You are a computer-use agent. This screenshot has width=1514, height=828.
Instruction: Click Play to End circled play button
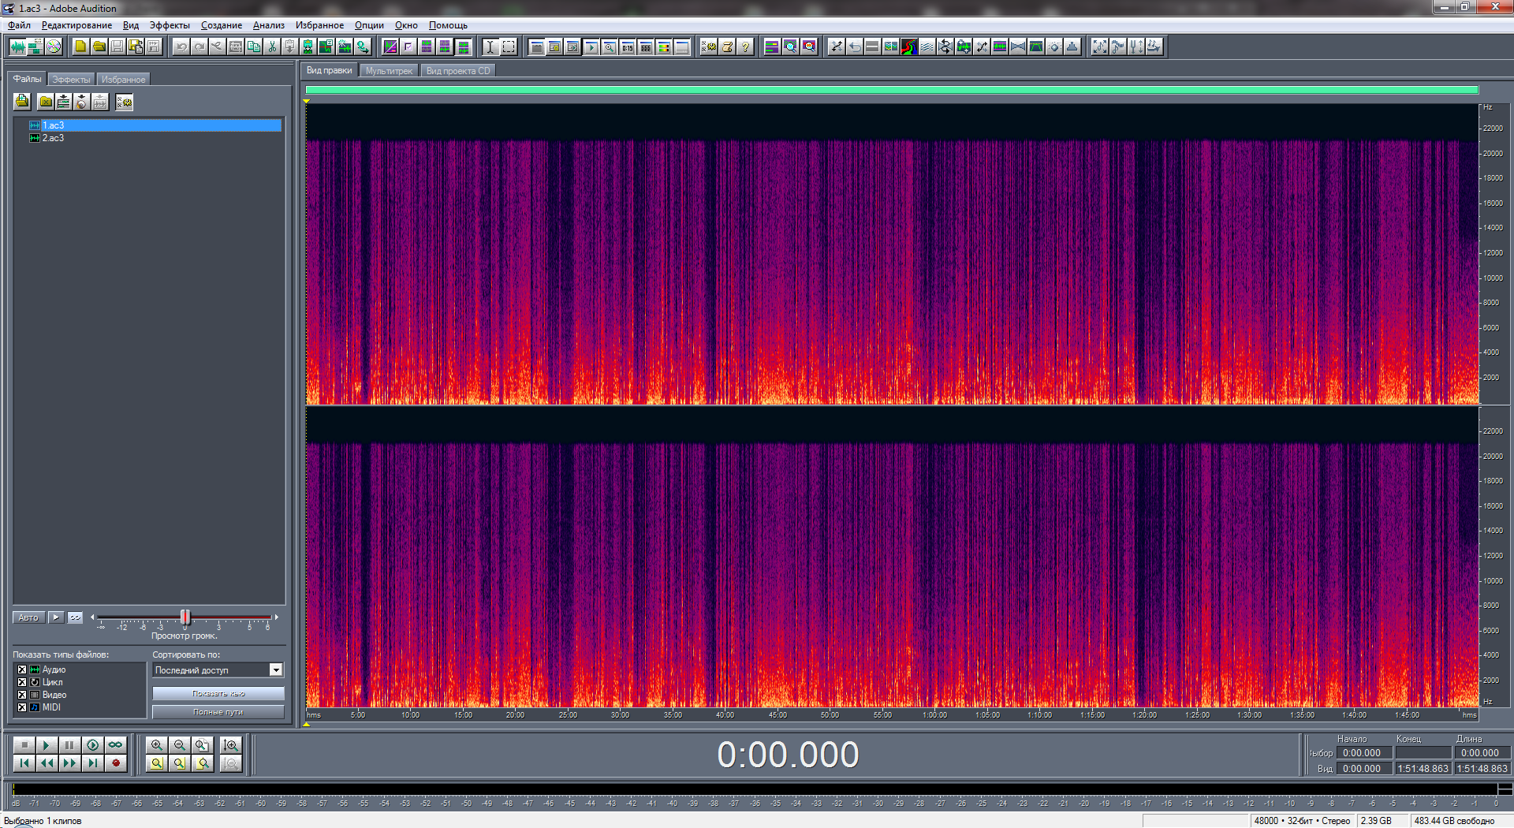tap(93, 745)
